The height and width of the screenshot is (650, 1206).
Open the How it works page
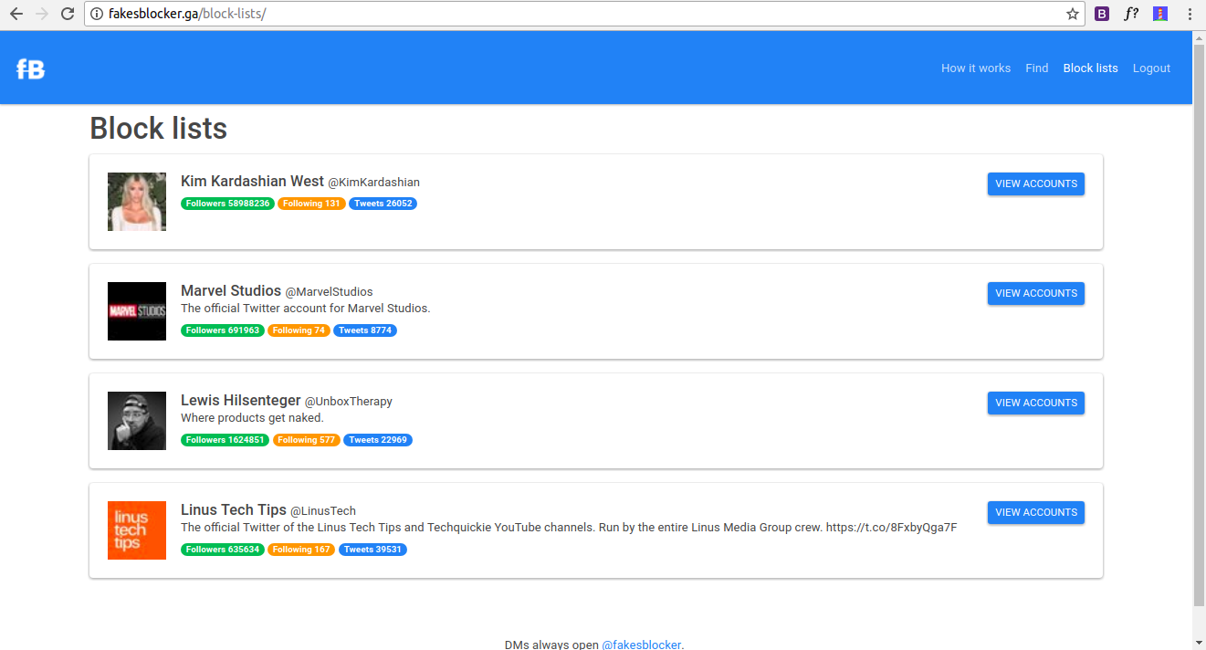pos(976,68)
